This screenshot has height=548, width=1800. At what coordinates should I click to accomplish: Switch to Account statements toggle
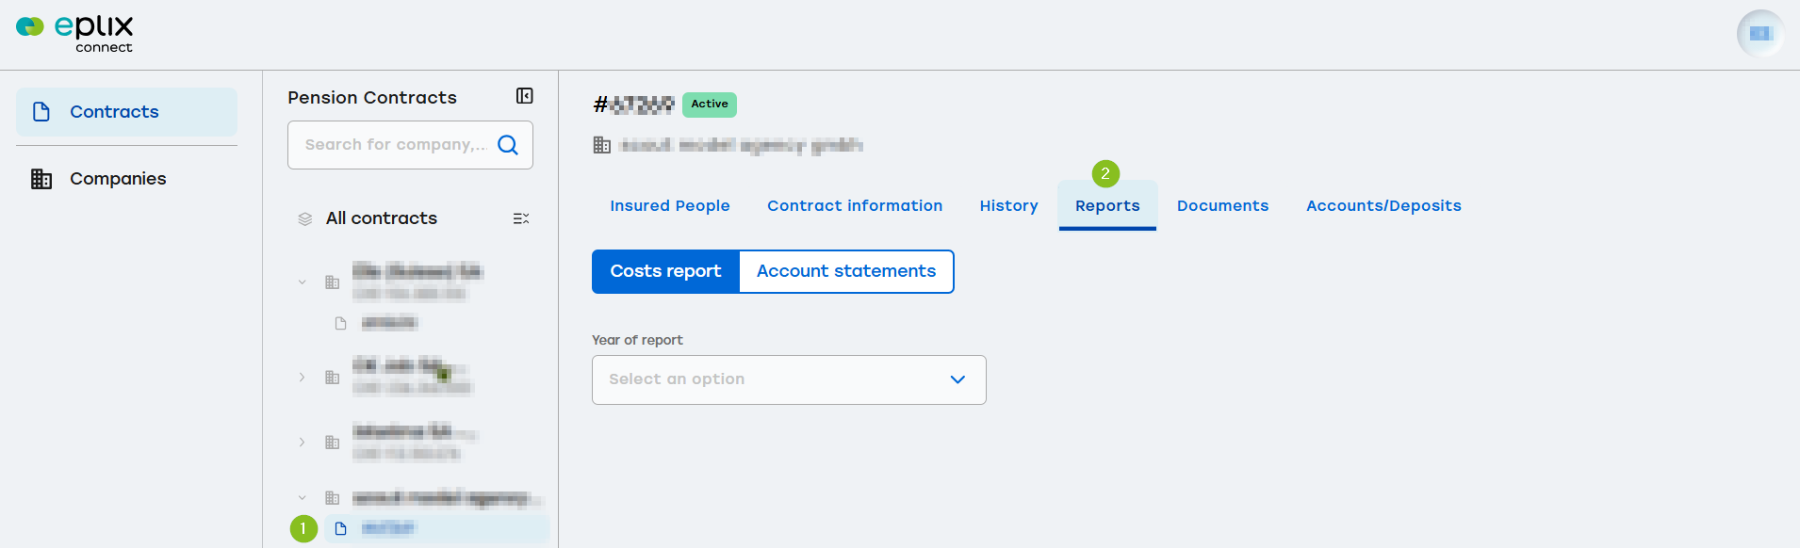tap(846, 271)
